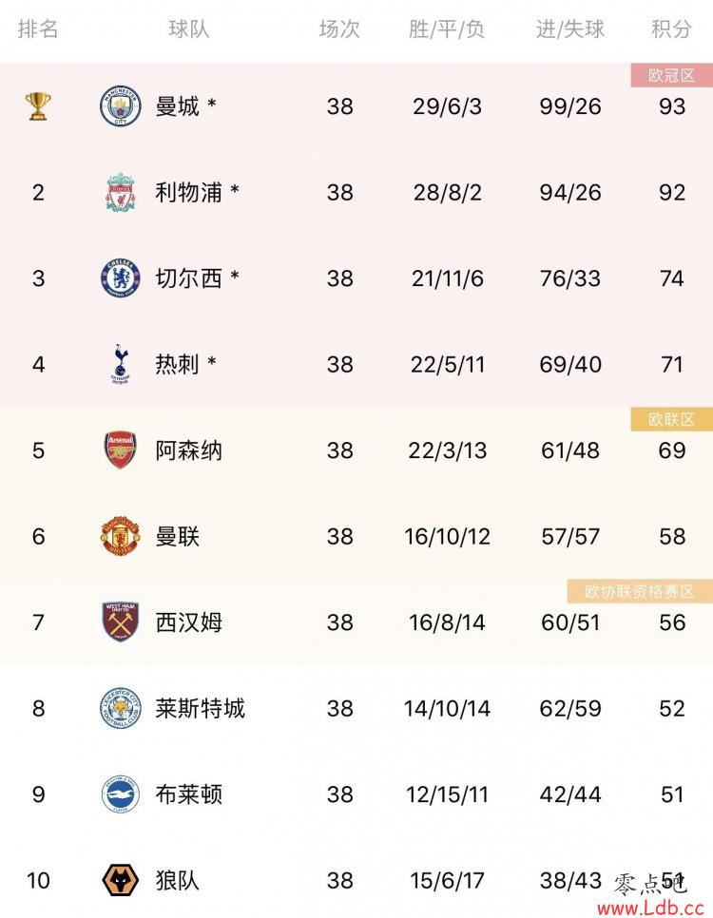This screenshot has width=713, height=918.
Task: Click the Chelsea club crest
Action: [x=121, y=278]
